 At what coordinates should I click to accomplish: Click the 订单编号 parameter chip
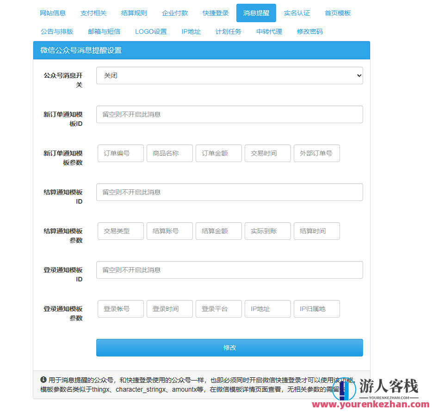pos(120,153)
